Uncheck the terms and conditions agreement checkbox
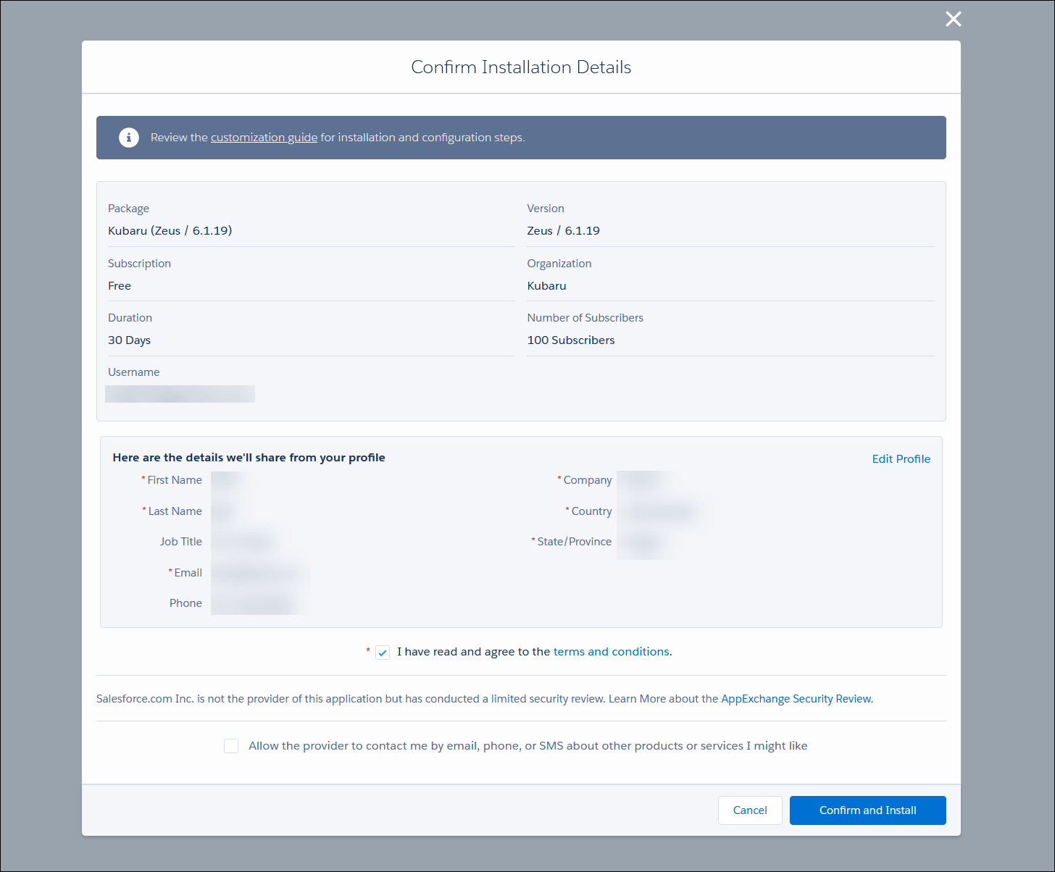The width and height of the screenshot is (1055, 872). coord(383,653)
